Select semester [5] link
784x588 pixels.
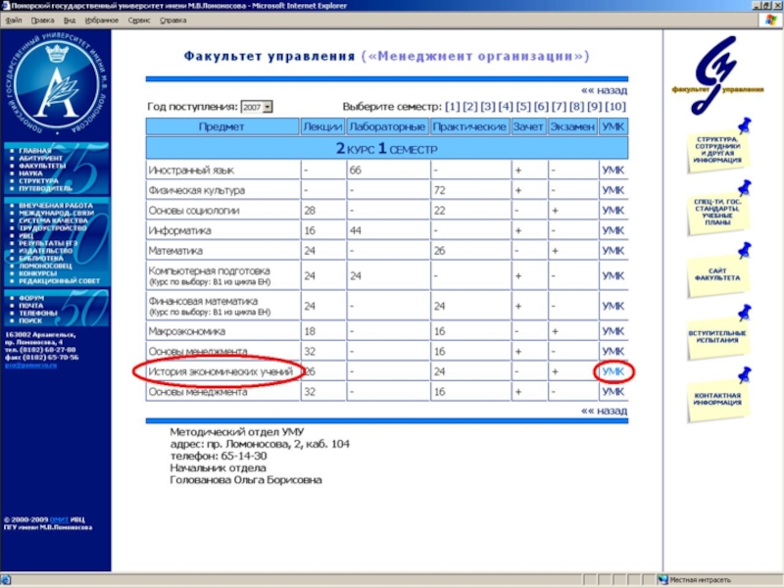[523, 107]
